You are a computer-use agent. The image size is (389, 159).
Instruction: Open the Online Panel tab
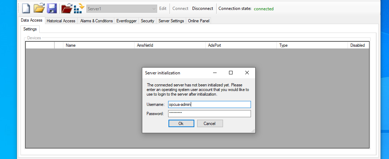pos(199,21)
